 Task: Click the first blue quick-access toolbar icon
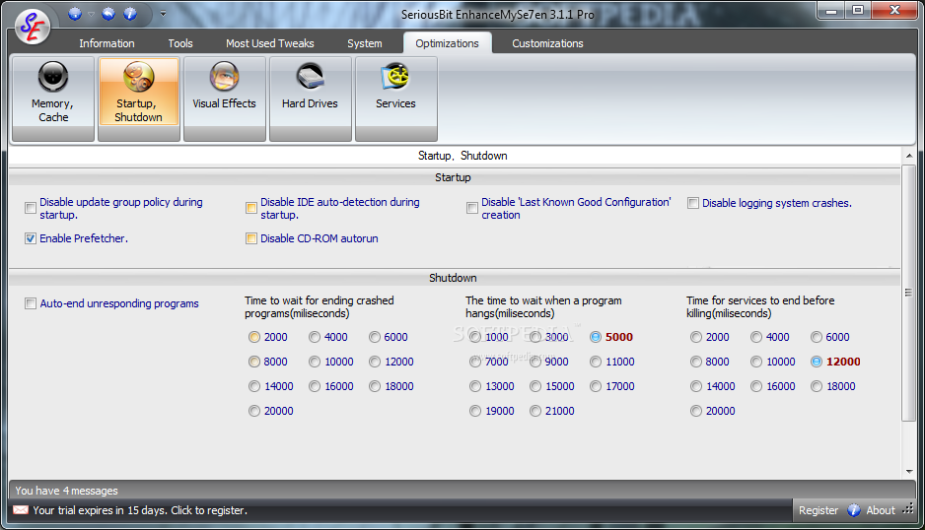pyautogui.click(x=75, y=14)
